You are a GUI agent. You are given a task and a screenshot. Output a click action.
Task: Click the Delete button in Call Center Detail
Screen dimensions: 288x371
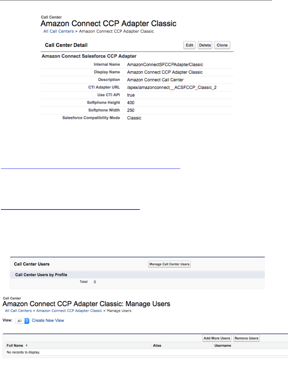tap(205, 45)
